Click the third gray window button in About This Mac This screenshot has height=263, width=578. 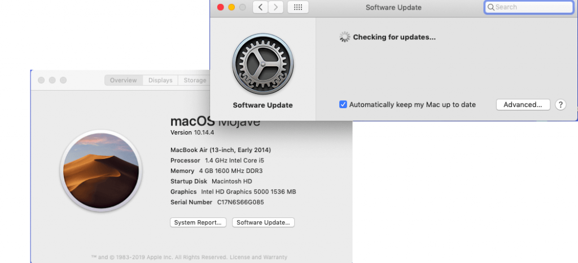[63, 80]
